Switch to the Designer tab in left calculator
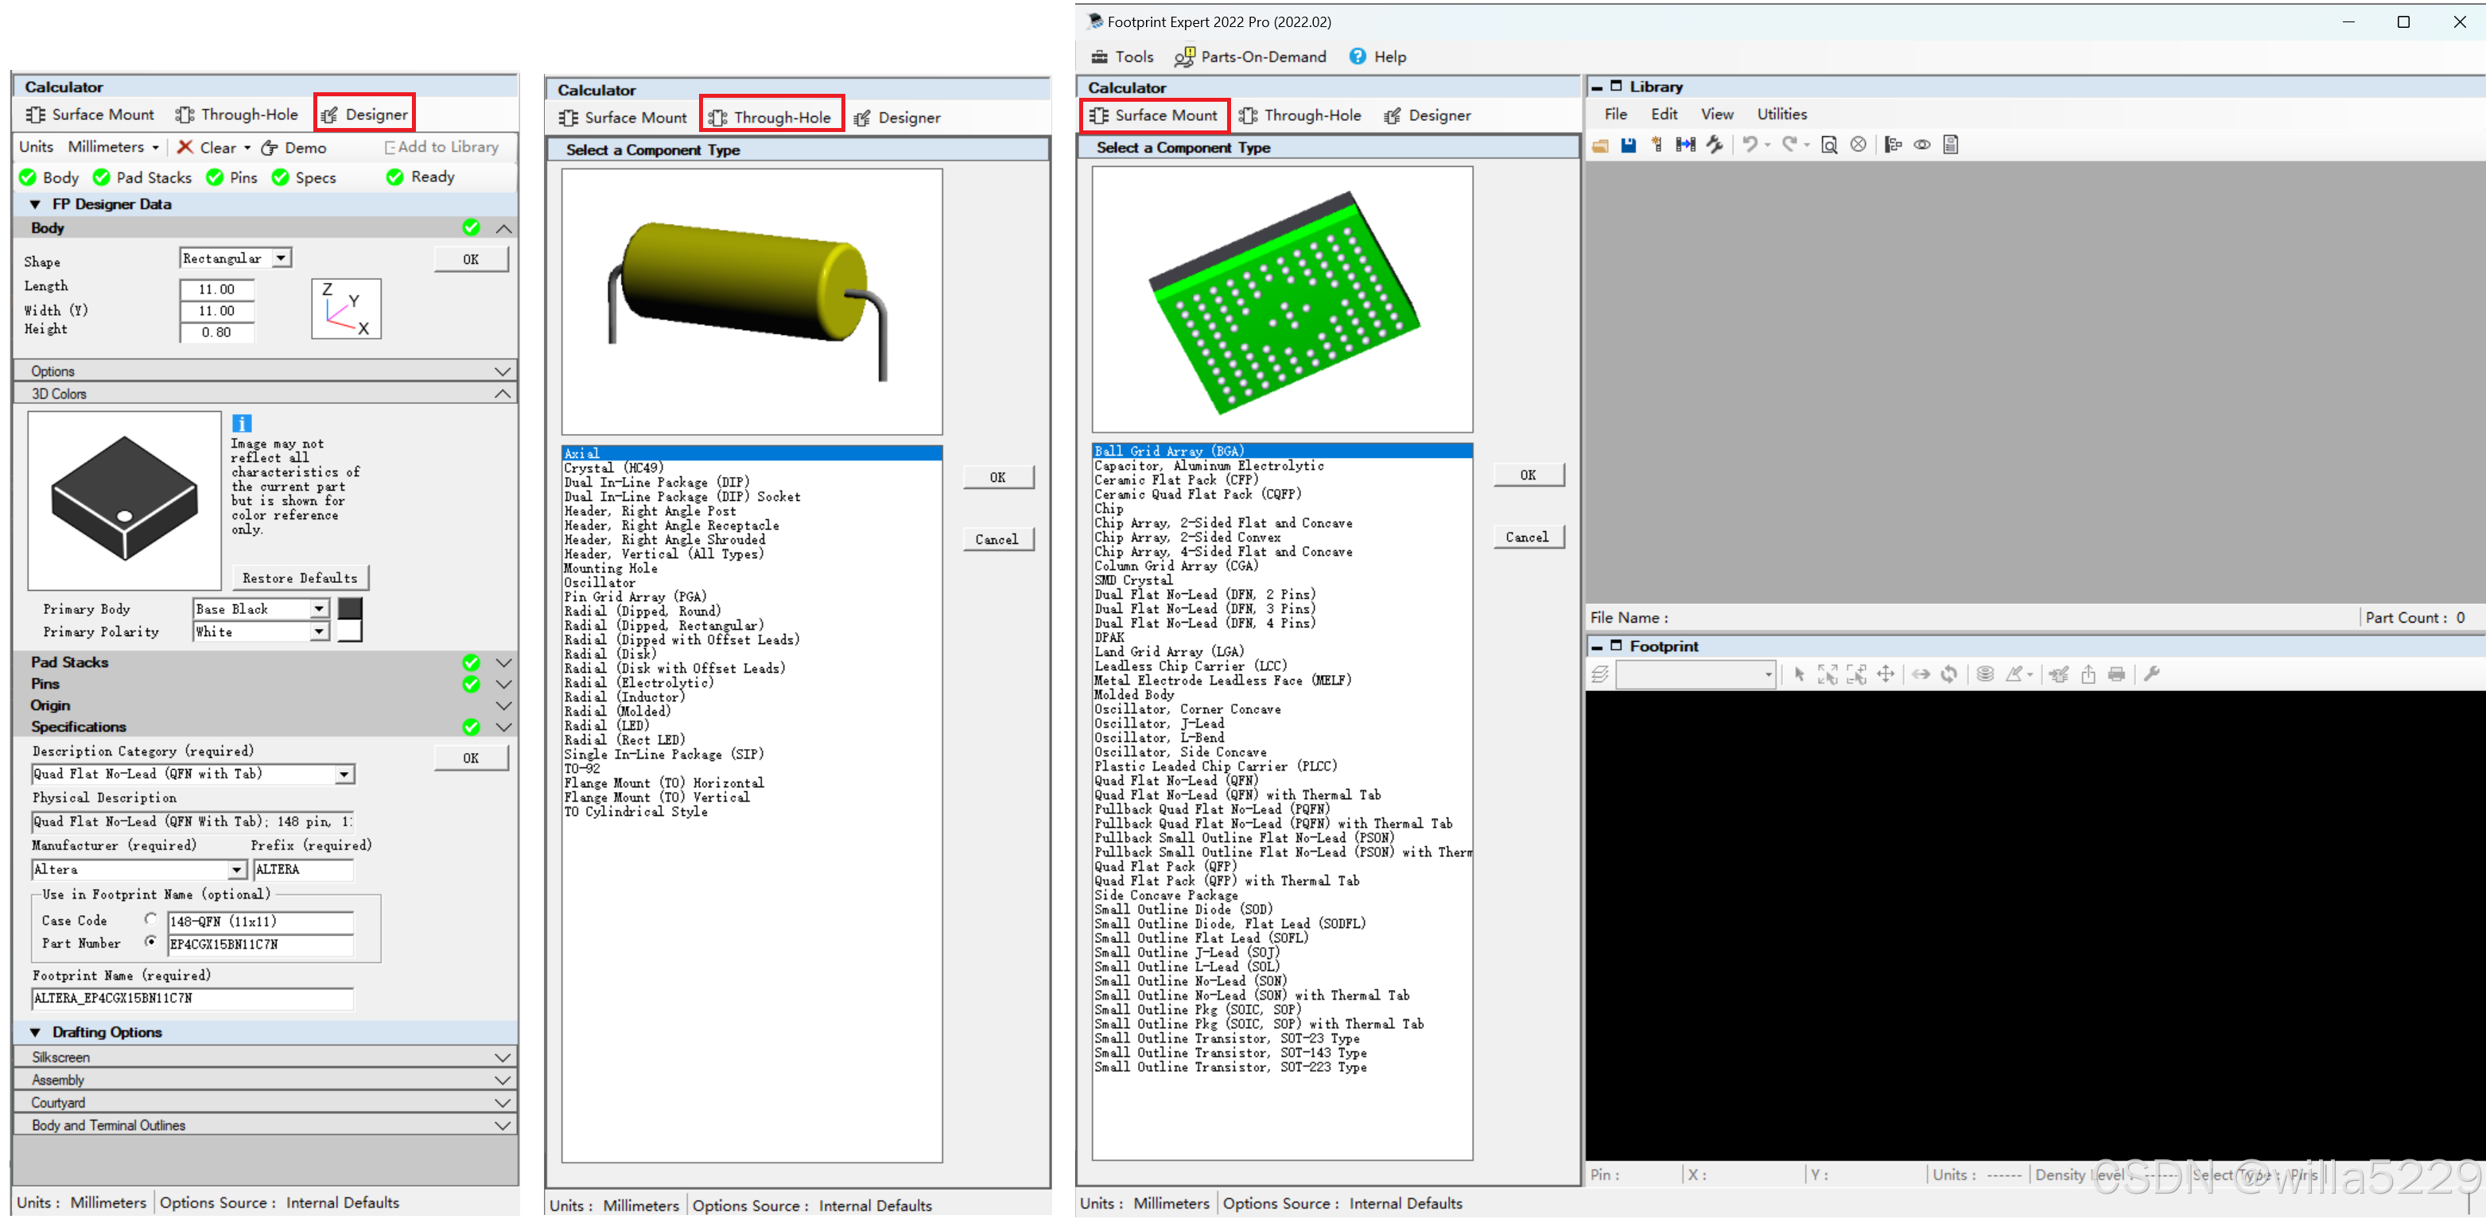The height and width of the screenshot is (1219, 2486). coord(365,115)
